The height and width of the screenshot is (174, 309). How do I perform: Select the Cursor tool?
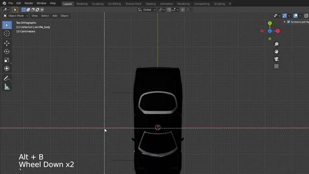pyautogui.click(x=7, y=33)
